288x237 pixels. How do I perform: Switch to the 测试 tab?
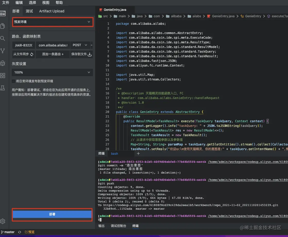pyautogui.click(x=29, y=11)
